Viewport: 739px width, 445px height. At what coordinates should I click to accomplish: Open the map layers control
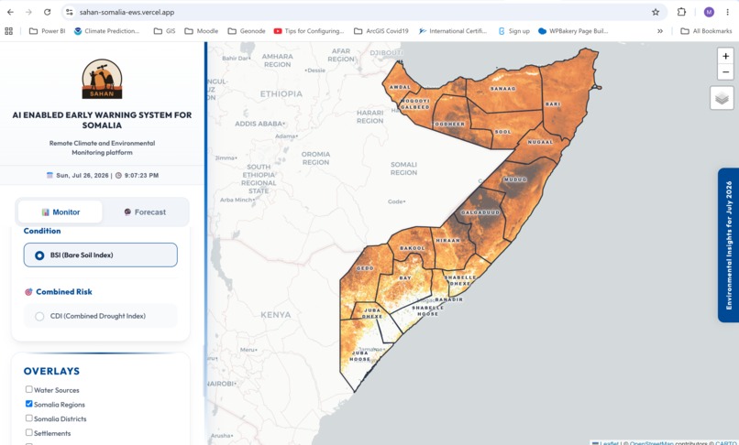pos(722,98)
